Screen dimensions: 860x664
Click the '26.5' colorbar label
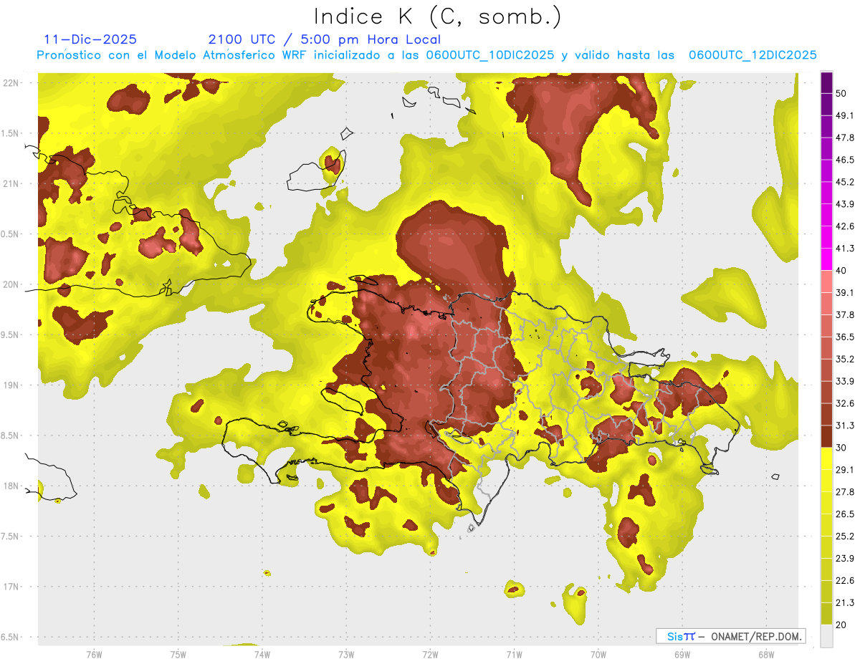(845, 514)
